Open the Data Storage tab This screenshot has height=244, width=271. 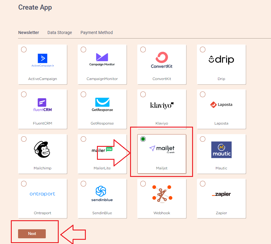(60, 32)
